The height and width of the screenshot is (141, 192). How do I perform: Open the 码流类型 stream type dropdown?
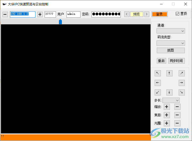(x=171, y=43)
